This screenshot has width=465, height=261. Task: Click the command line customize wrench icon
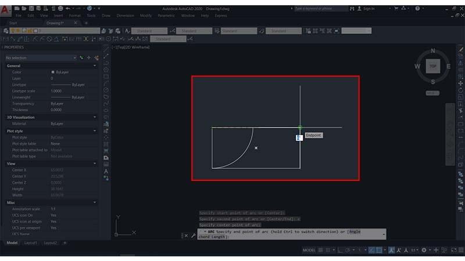click(194, 235)
